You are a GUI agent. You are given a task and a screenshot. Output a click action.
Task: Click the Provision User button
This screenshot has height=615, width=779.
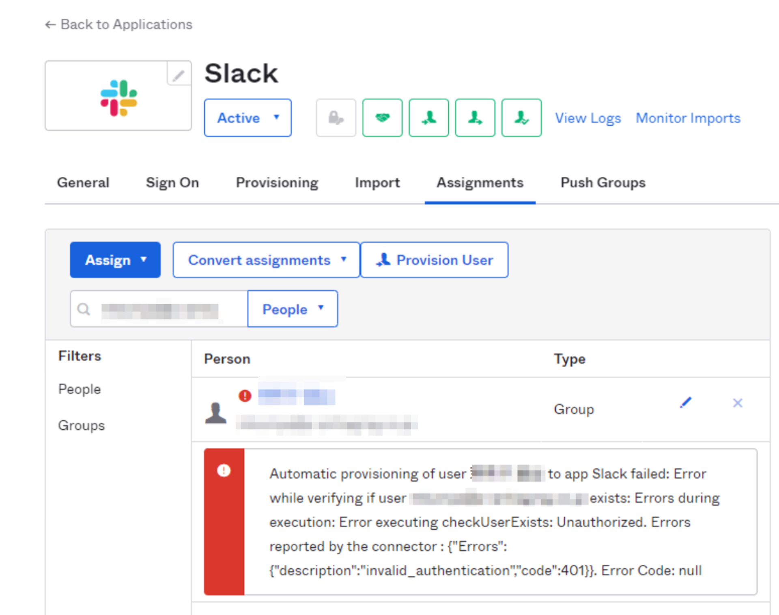[434, 260]
